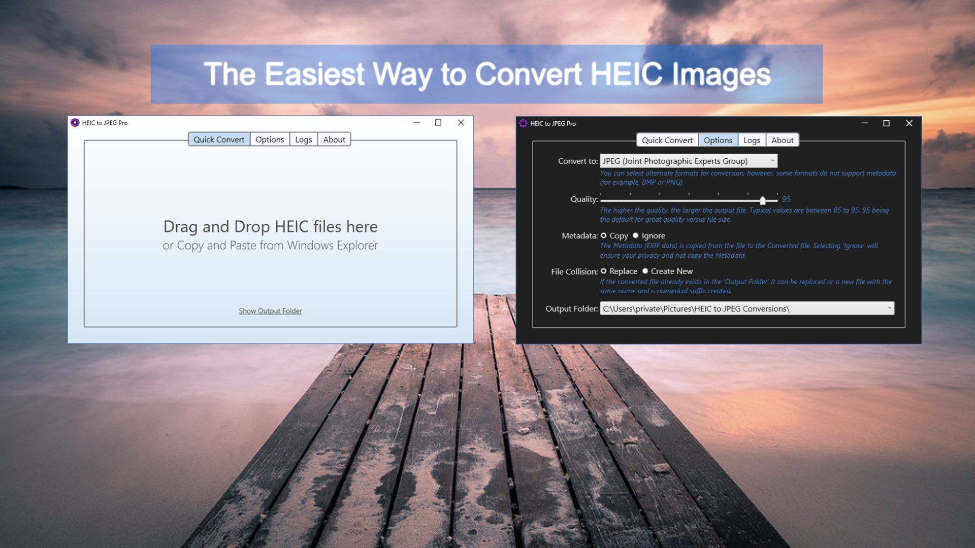Close the light HEIC to JPEG Pro window
Viewport: 975px width, 548px height.
pos(461,122)
